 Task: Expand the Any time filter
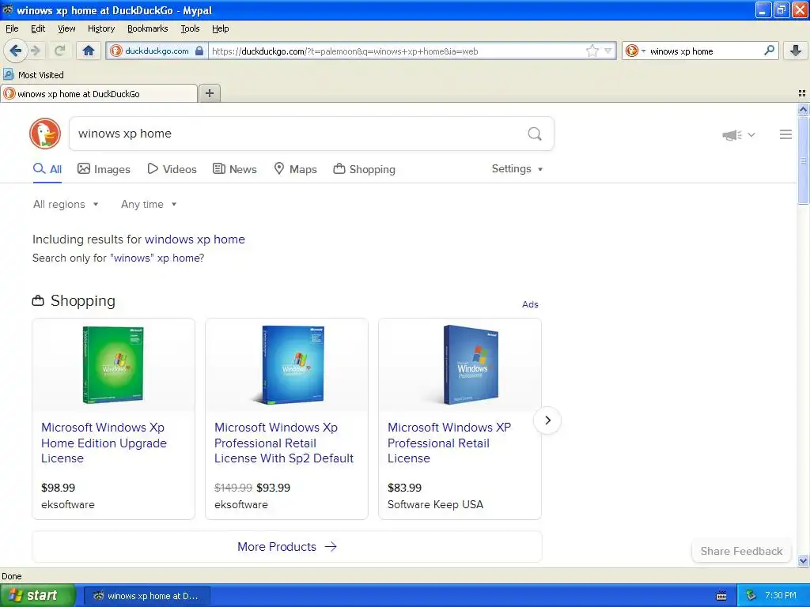pyautogui.click(x=149, y=205)
